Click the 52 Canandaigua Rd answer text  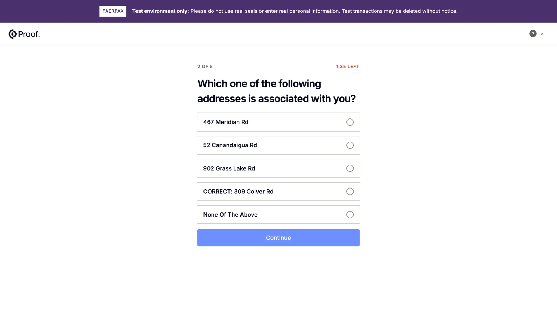click(x=230, y=145)
